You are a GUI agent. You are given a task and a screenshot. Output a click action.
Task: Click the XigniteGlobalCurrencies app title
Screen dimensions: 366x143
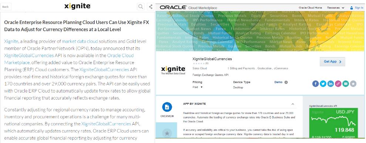point(212,59)
